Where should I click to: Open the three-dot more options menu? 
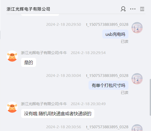(x=133, y=9)
